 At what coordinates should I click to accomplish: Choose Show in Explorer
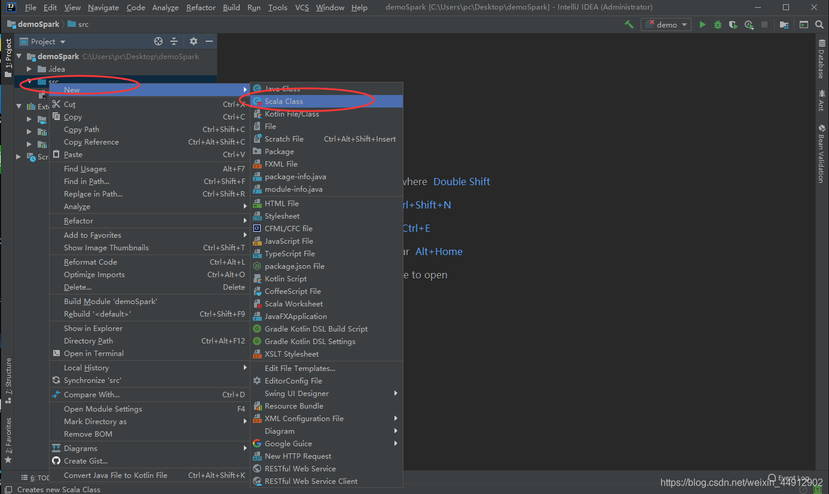point(149,328)
